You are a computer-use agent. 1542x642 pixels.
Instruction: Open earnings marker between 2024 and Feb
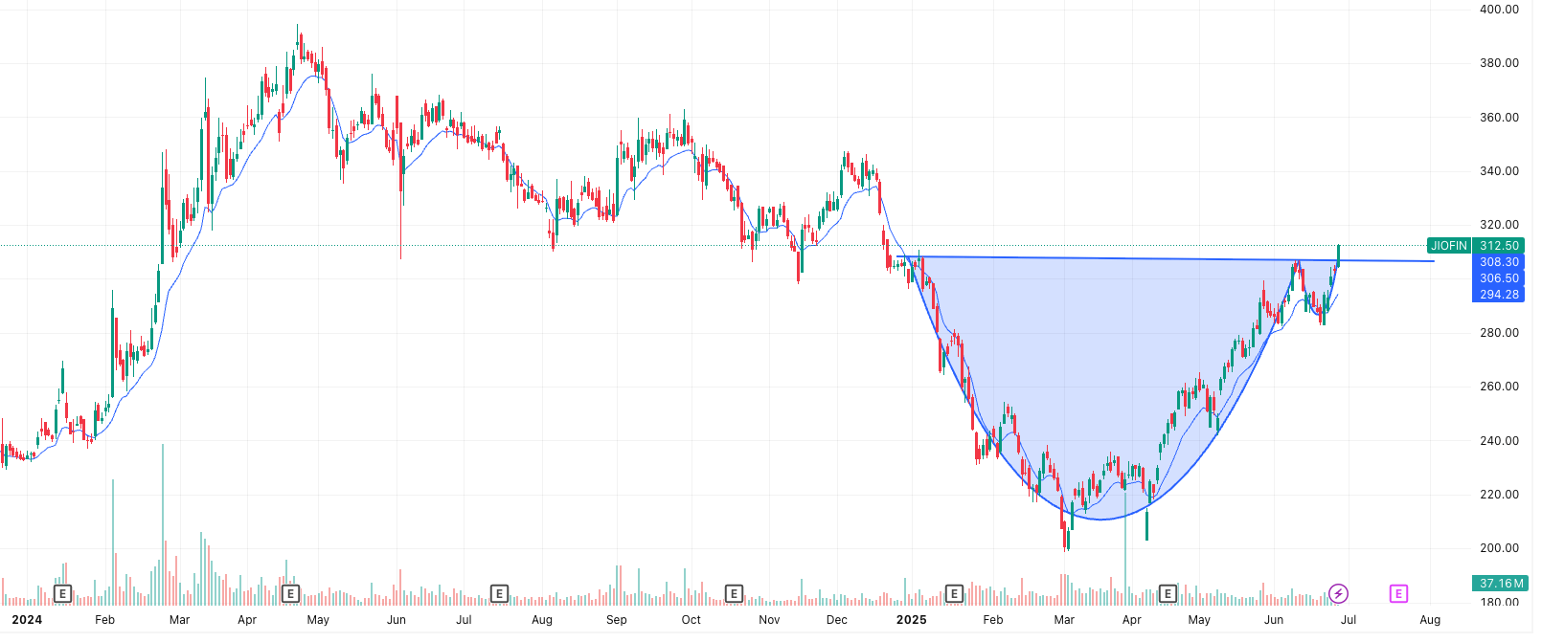(62, 594)
